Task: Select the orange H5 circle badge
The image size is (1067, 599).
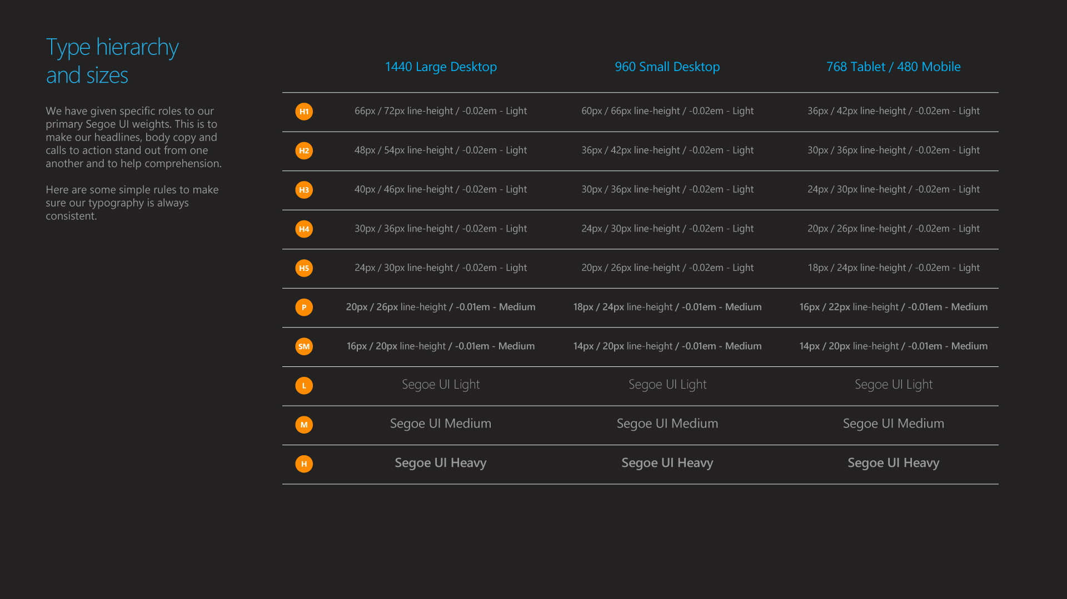Action: click(304, 268)
